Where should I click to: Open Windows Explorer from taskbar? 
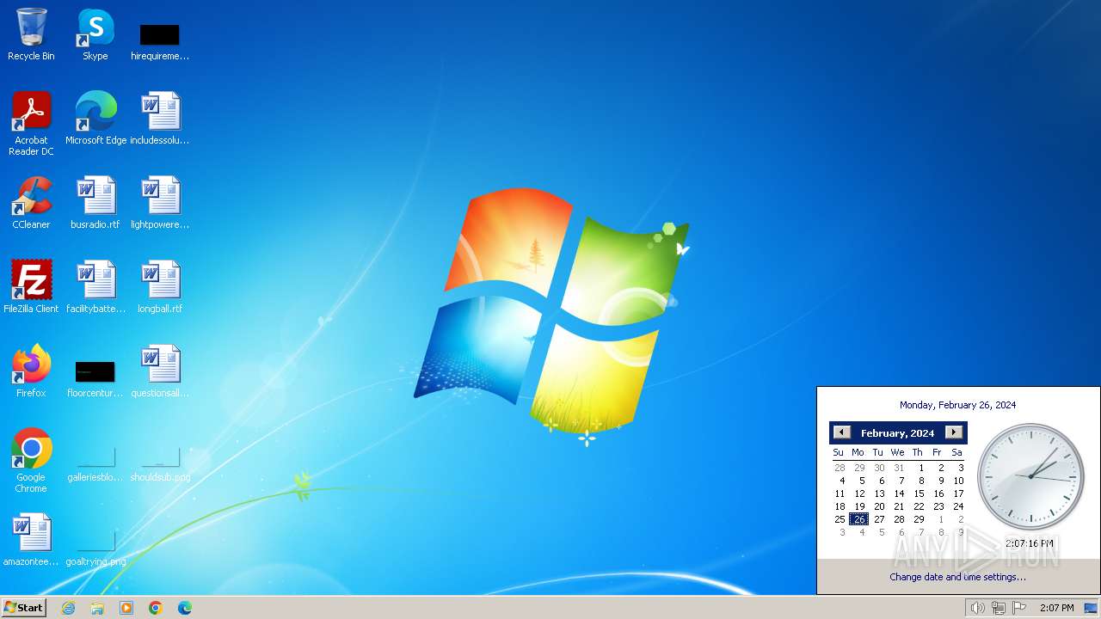pyautogui.click(x=97, y=608)
